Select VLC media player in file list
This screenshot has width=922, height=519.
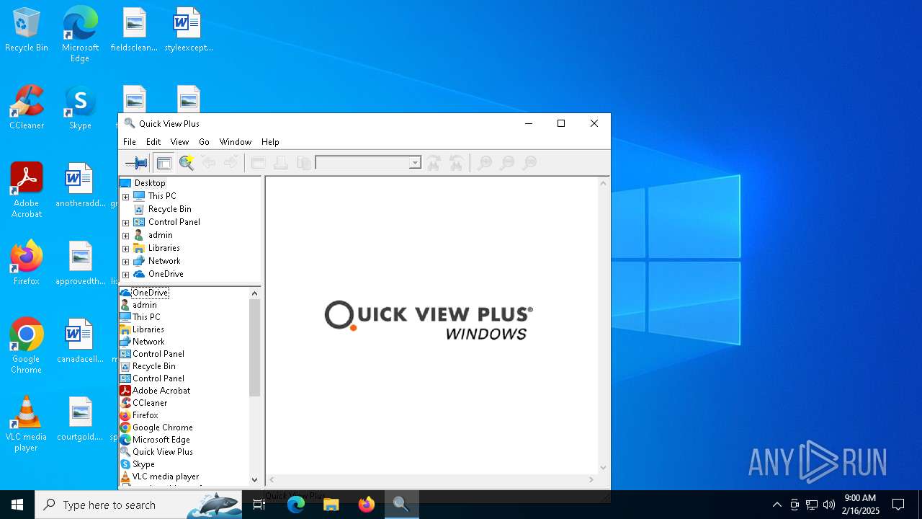tap(166, 476)
